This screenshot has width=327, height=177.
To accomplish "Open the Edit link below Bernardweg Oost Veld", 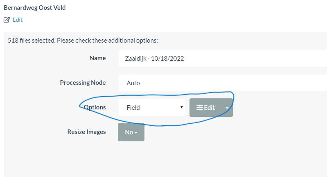I will (17, 20).
